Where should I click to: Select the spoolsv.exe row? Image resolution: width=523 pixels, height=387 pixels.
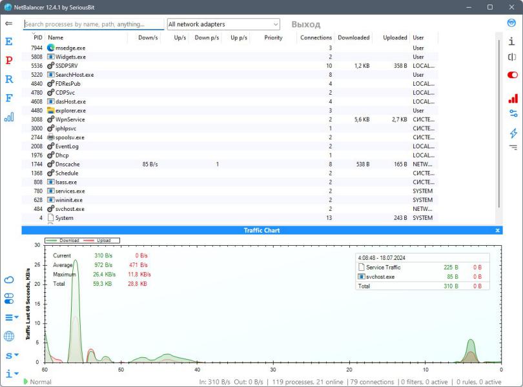(230, 137)
